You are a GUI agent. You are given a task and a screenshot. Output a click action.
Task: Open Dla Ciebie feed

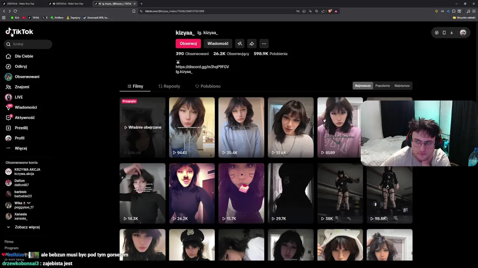(24, 56)
